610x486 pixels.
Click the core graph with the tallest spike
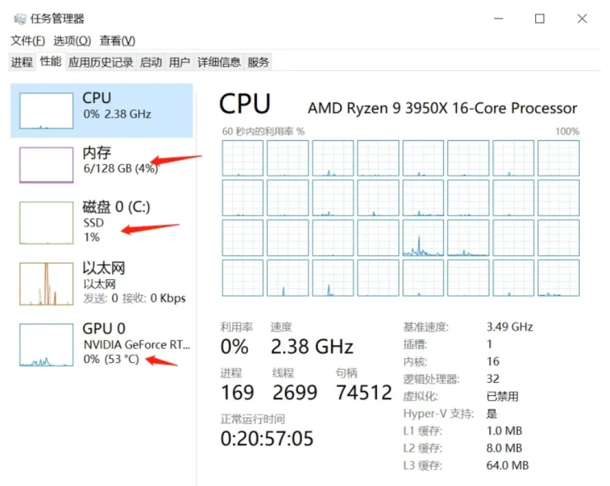pos(423,238)
